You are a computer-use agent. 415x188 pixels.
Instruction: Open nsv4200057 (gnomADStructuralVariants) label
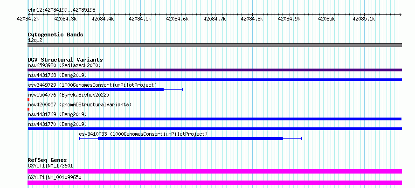pos(80,104)
